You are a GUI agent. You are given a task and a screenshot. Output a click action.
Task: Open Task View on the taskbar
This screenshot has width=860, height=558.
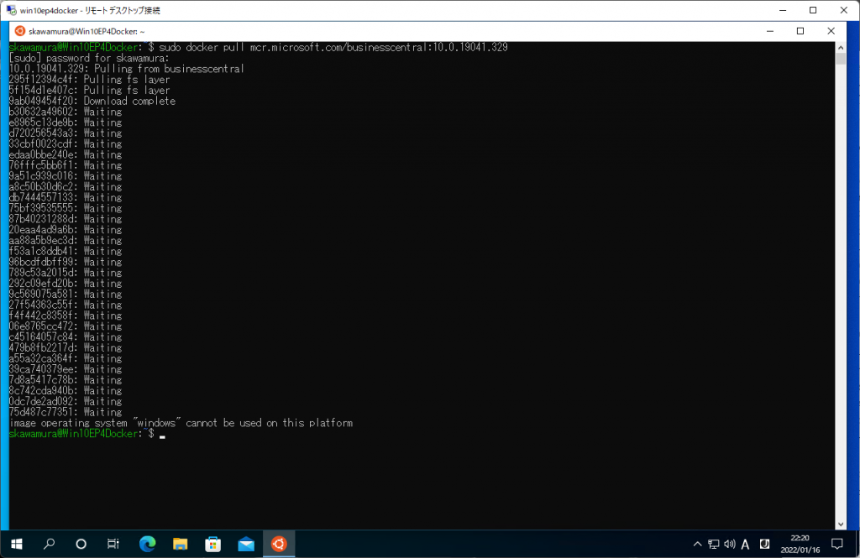pyautogui.click(x=113, y=544)
